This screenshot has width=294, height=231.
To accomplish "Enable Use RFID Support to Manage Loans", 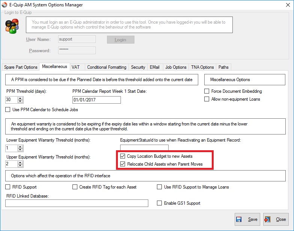I will [159, 187].
